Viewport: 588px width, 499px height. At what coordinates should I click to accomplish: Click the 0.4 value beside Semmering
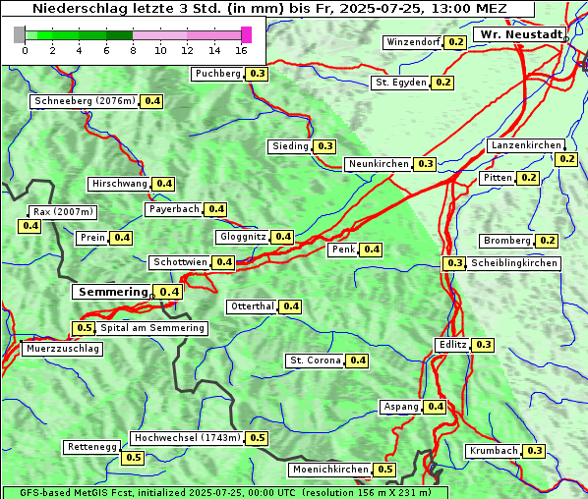point(169,292)
